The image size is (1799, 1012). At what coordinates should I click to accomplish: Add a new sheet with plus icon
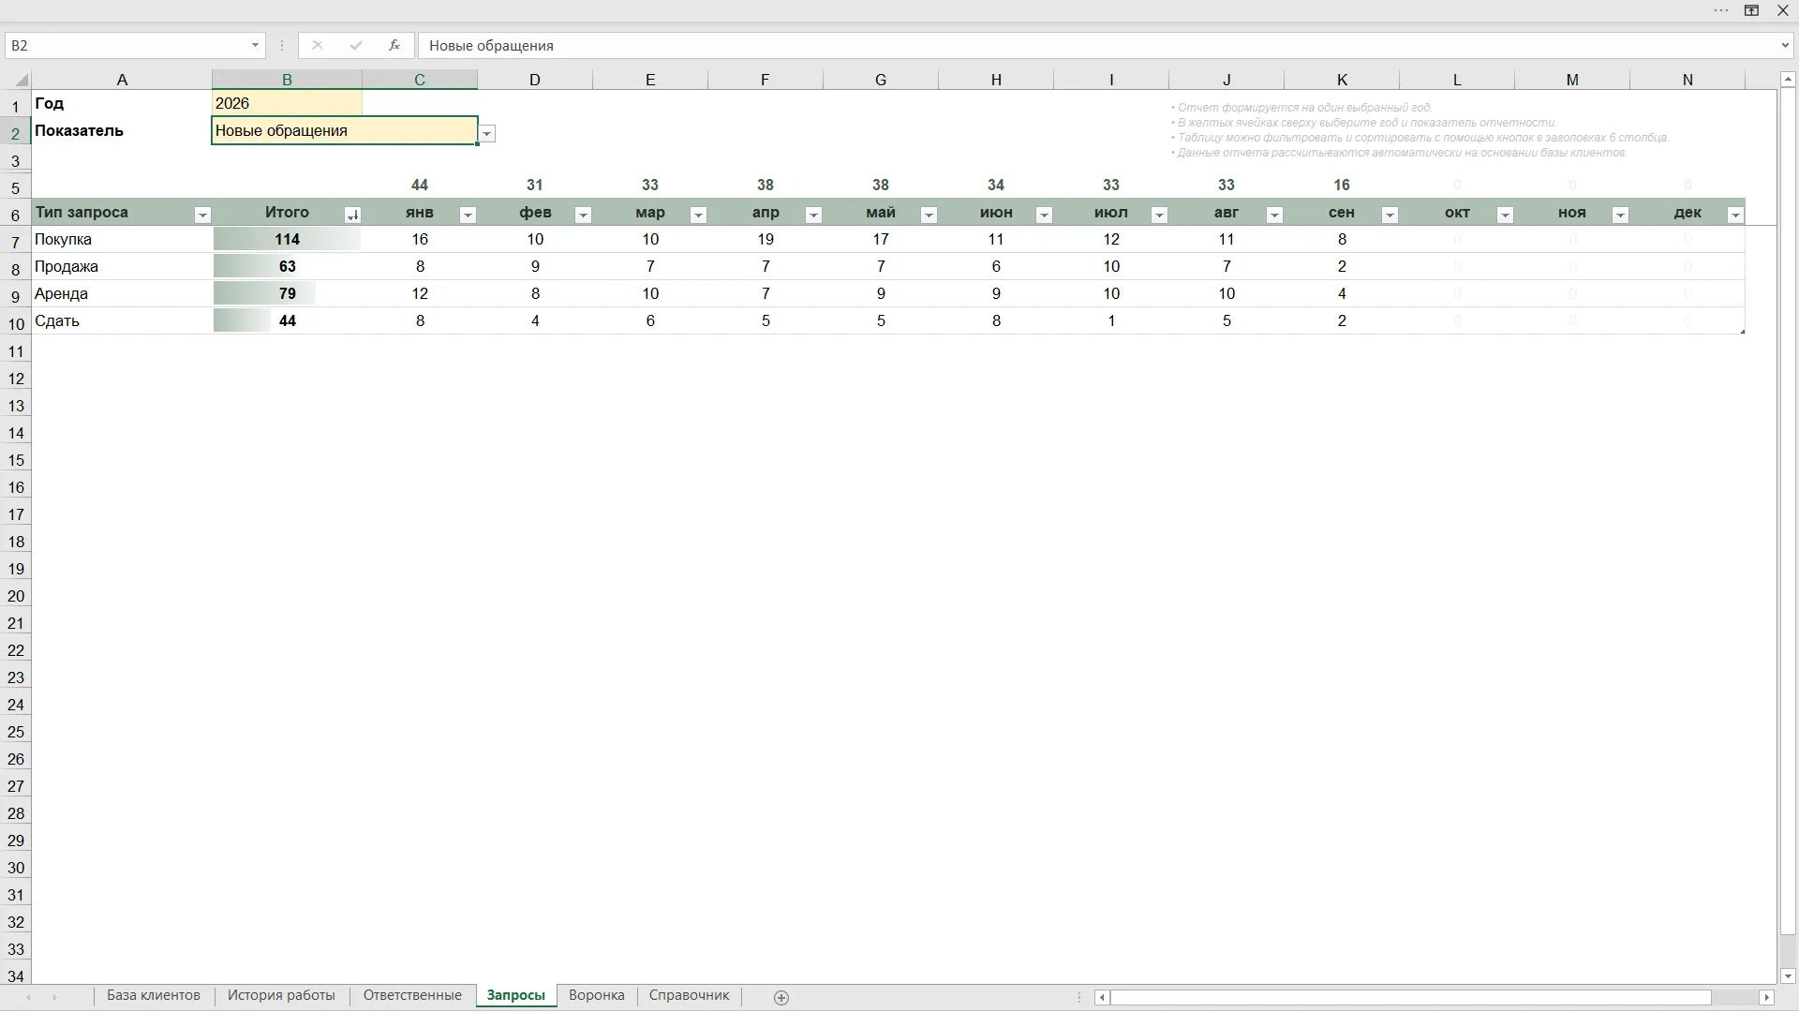(781, 998)
